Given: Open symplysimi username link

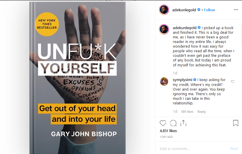Looking at the screenshot, I should coord(182,80).
